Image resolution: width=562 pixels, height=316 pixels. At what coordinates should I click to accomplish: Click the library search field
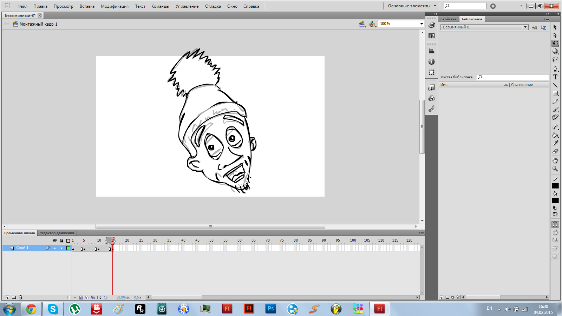pos(513,77)
